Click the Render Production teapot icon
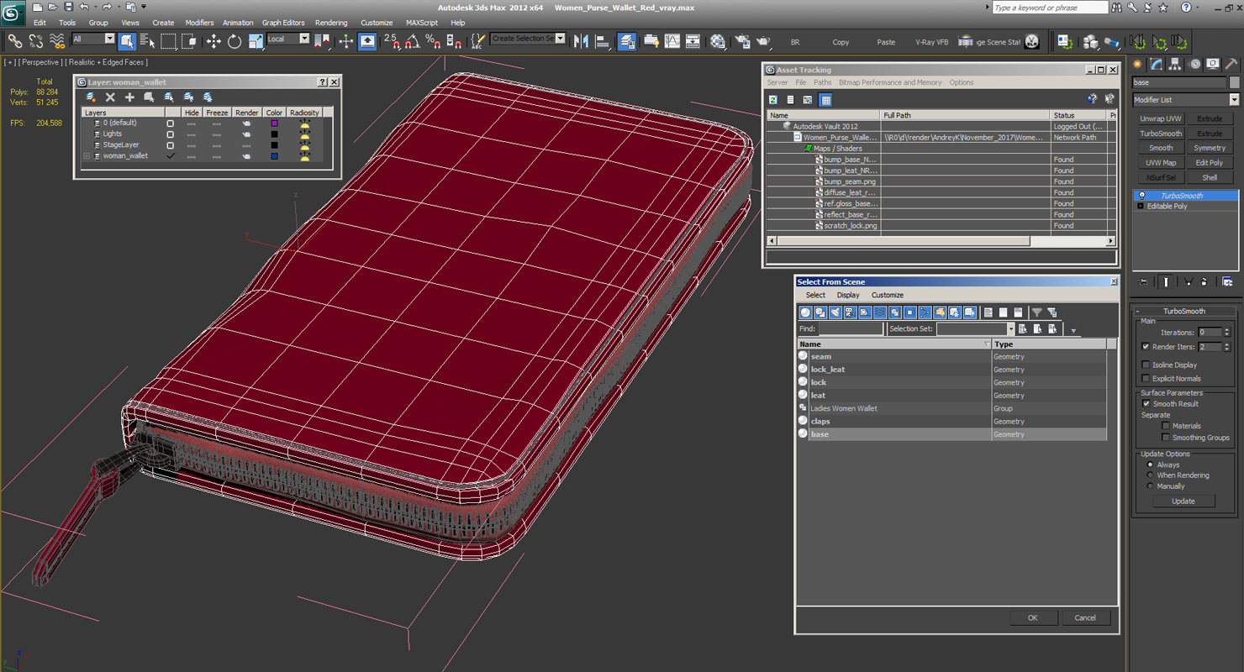 [763, 41]
